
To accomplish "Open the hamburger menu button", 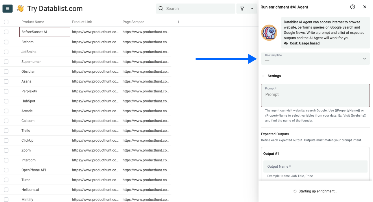I will (8, 9).
